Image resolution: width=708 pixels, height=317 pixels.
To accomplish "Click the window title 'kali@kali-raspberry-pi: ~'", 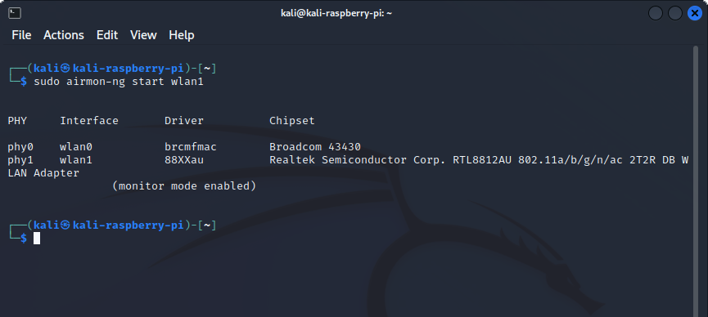I will pos(336,13).
